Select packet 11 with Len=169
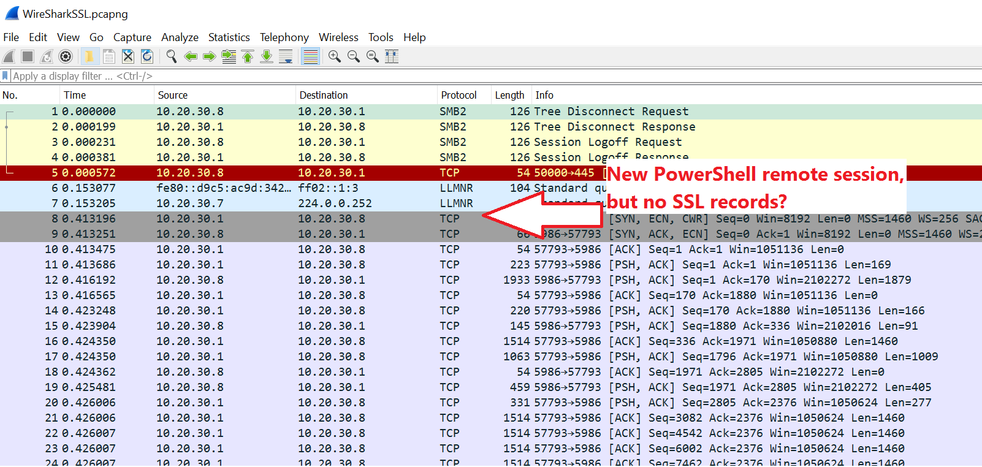Viewport: 982px width, 467px height. coord(491,265)
